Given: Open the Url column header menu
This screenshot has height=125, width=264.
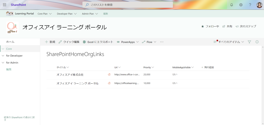Looking at the screenshot, I should 117,67.
